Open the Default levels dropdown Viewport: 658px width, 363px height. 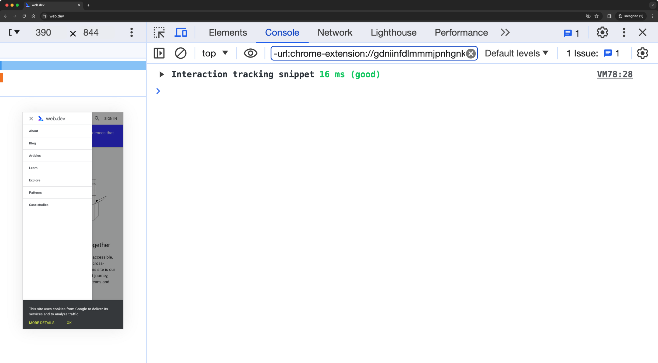pyautogui.click(x=516, y=53)
